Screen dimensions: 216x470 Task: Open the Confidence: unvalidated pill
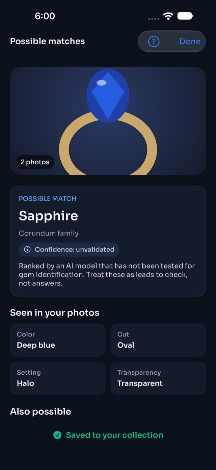click(x=69, y=250)
